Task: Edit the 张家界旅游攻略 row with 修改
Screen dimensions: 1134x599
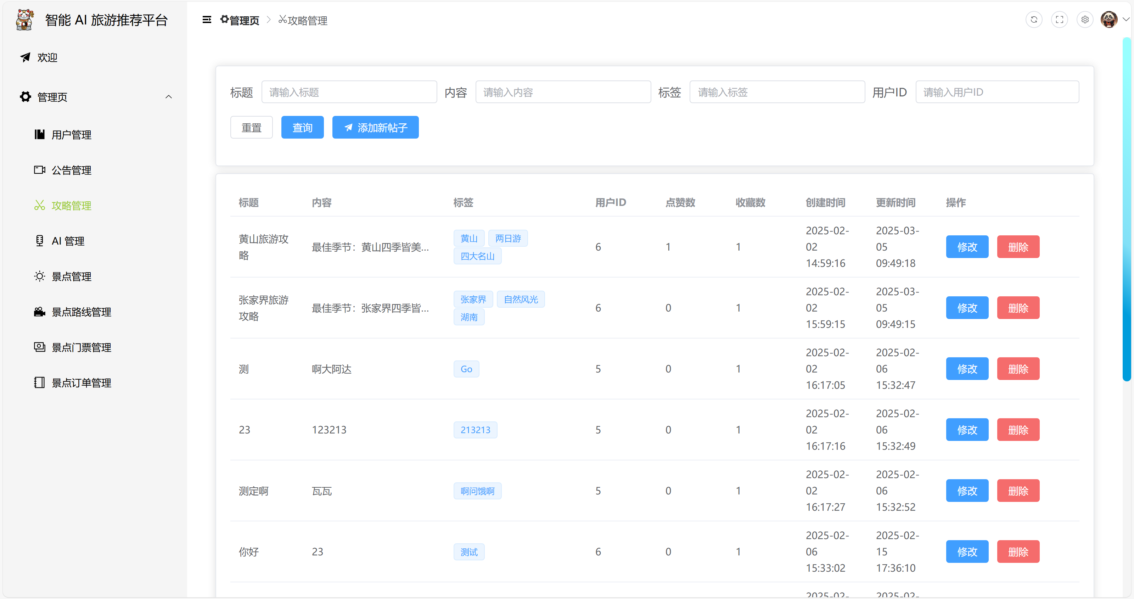Action: 967,308
